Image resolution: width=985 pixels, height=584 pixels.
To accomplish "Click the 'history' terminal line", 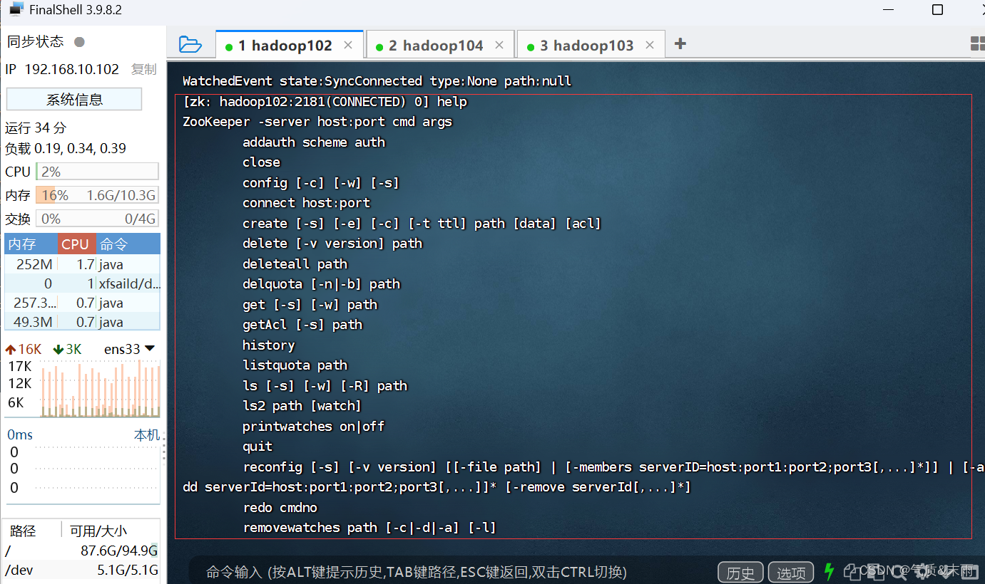I will (269, 345).
